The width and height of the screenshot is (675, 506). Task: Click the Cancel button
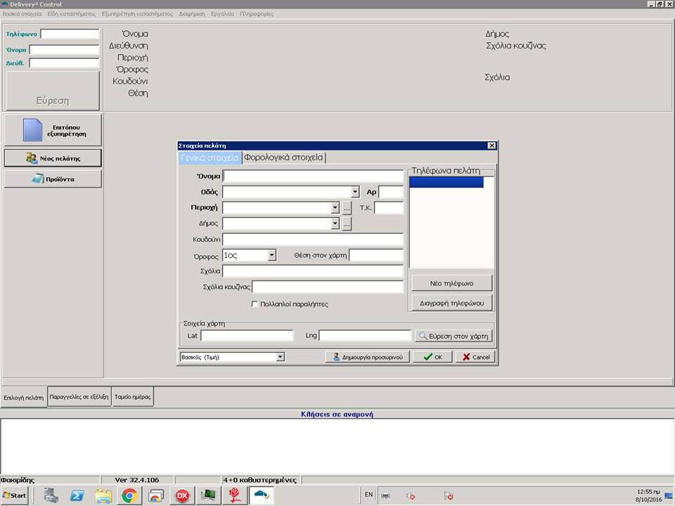click(x=476, y=357)
